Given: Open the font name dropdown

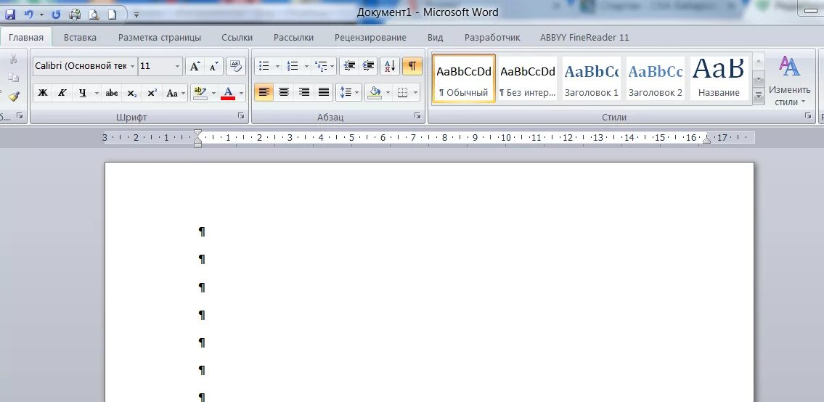Looking at the screenshot, I should click(x=132, y=66).
